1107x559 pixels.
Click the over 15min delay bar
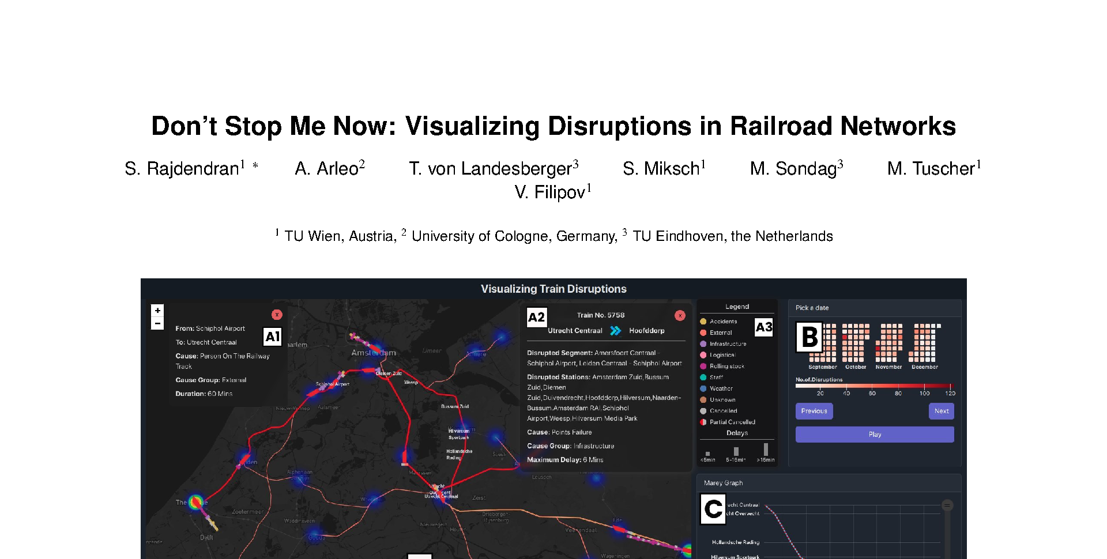point(766,450)
